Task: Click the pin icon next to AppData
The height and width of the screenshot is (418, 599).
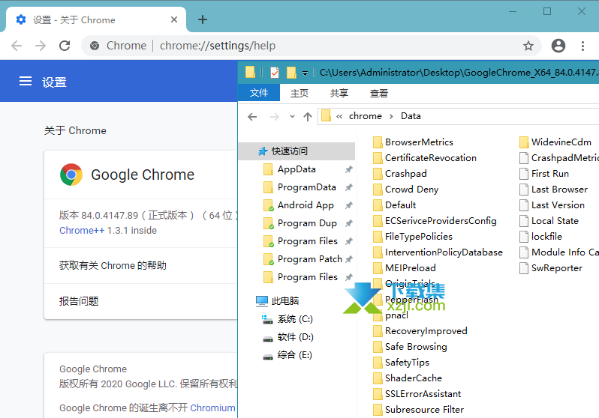Action: pos(348,169)
